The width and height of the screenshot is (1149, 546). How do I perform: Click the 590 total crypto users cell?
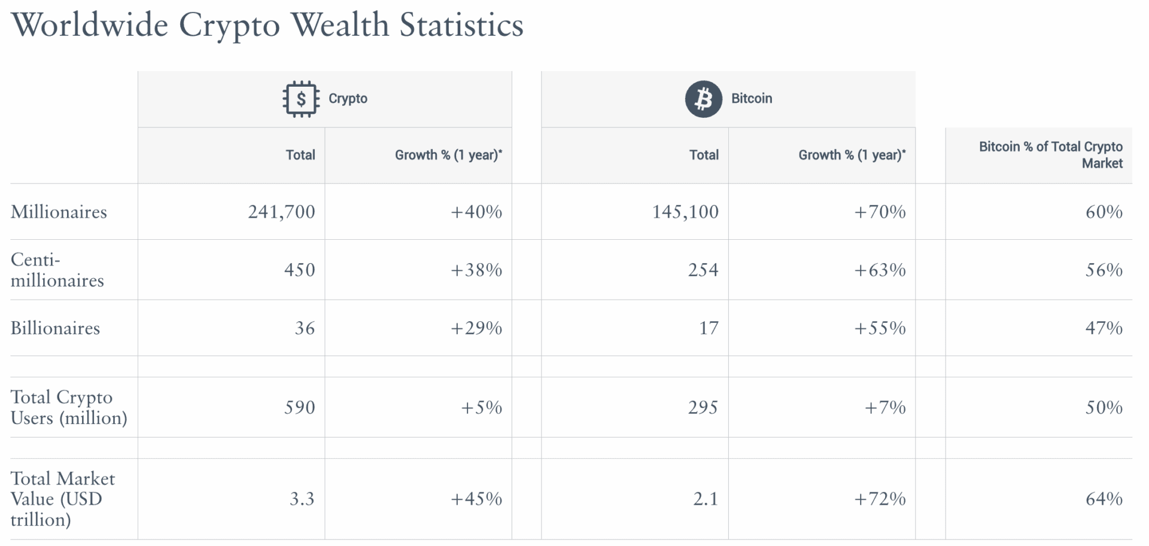point(299,407)
